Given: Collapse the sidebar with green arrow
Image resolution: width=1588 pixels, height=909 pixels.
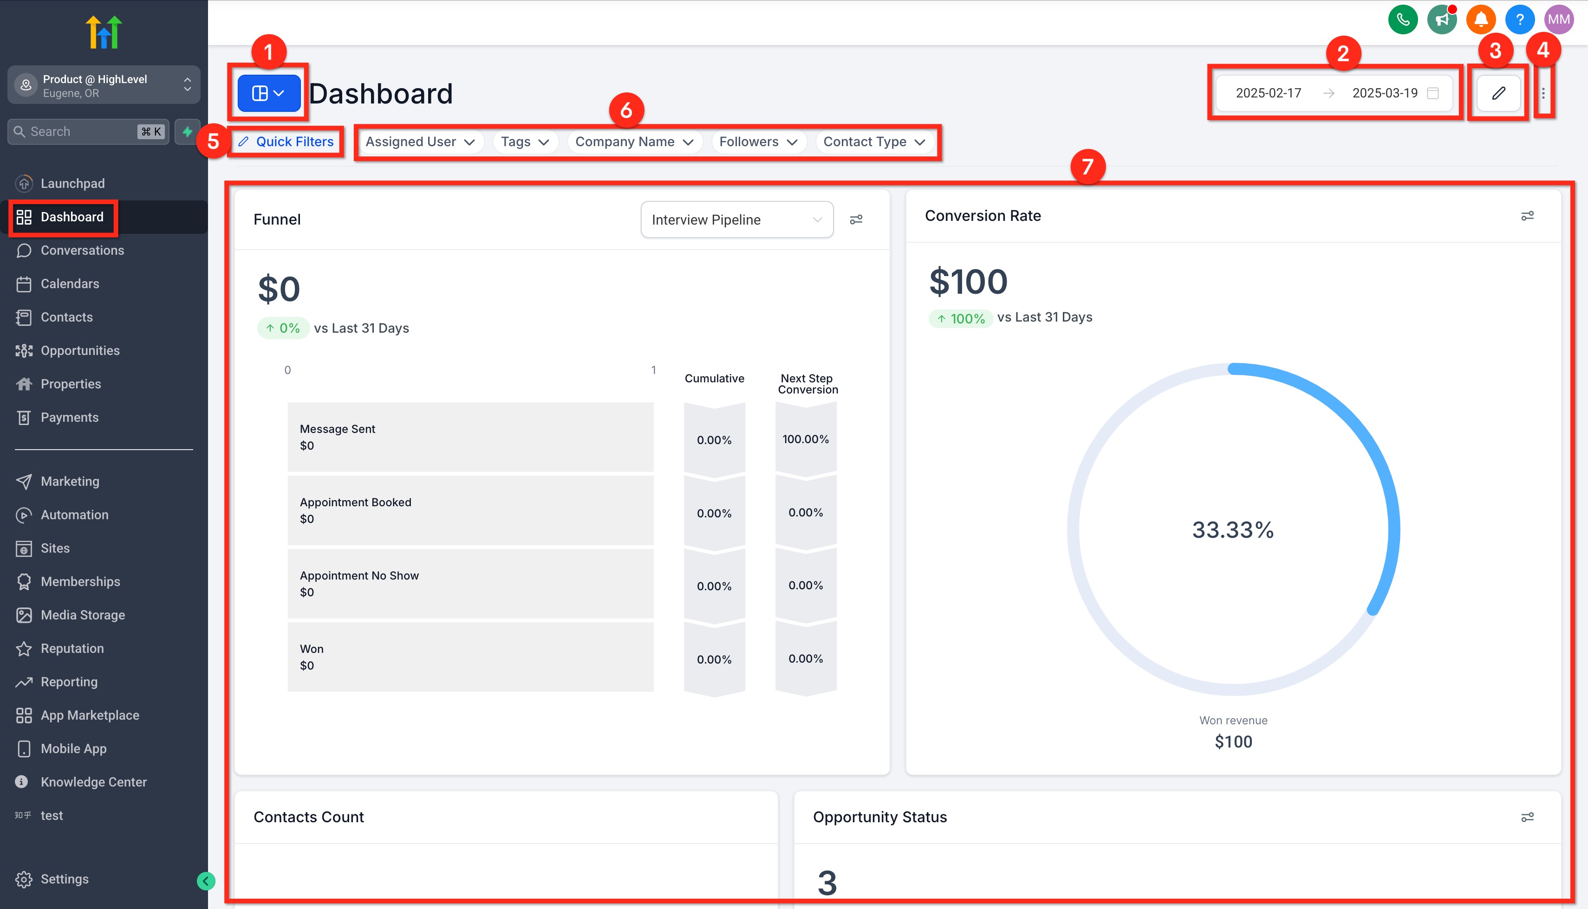Looking at the screenshot, I should click(206, 881).
